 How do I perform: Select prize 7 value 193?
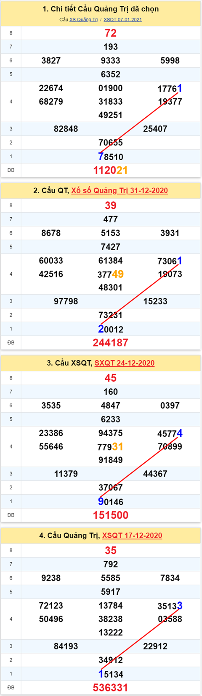[111, 47]
